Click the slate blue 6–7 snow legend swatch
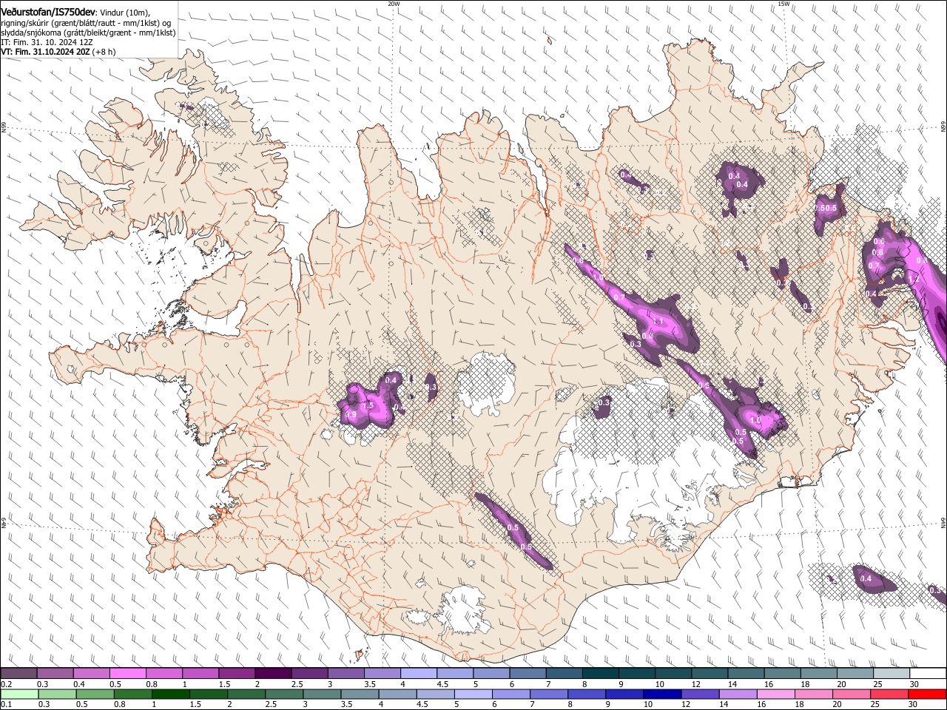 528,674
